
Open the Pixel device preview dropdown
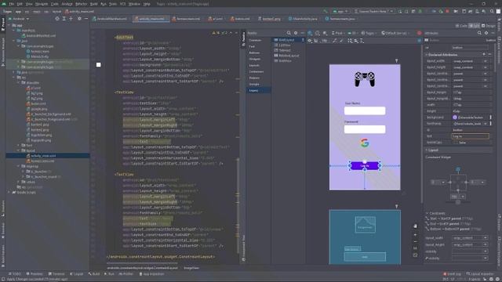pyautogui.click(x=337, y=33)
